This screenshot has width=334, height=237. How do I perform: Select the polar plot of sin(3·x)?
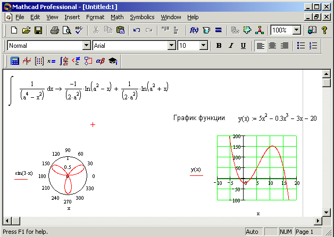coord(68,176)
